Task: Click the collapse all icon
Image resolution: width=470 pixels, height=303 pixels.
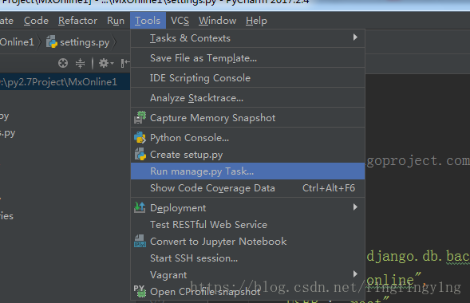Action: click(x=80, y=63)
